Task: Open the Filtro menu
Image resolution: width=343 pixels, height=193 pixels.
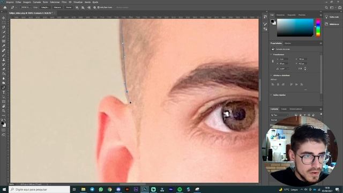Action: click(64, 2)
